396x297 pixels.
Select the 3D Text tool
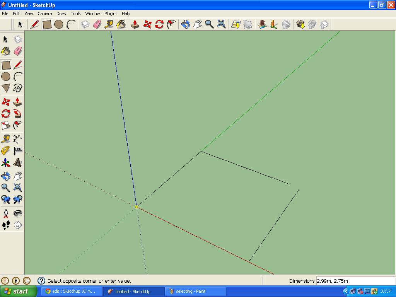pyautogui.click(x=17, y=162)
